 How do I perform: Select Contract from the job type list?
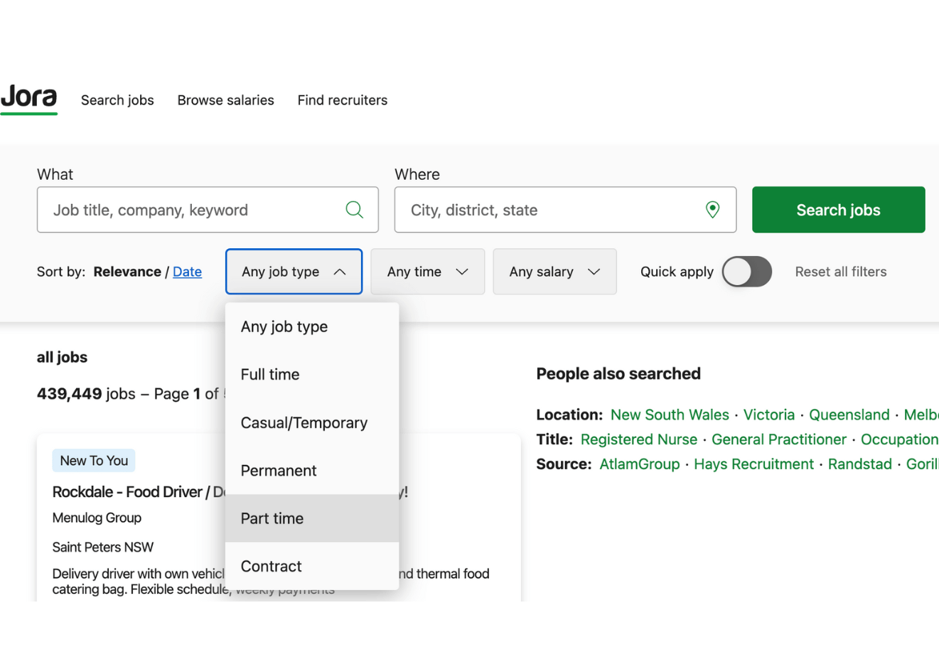pyautogui.click(x=271, y=566)
